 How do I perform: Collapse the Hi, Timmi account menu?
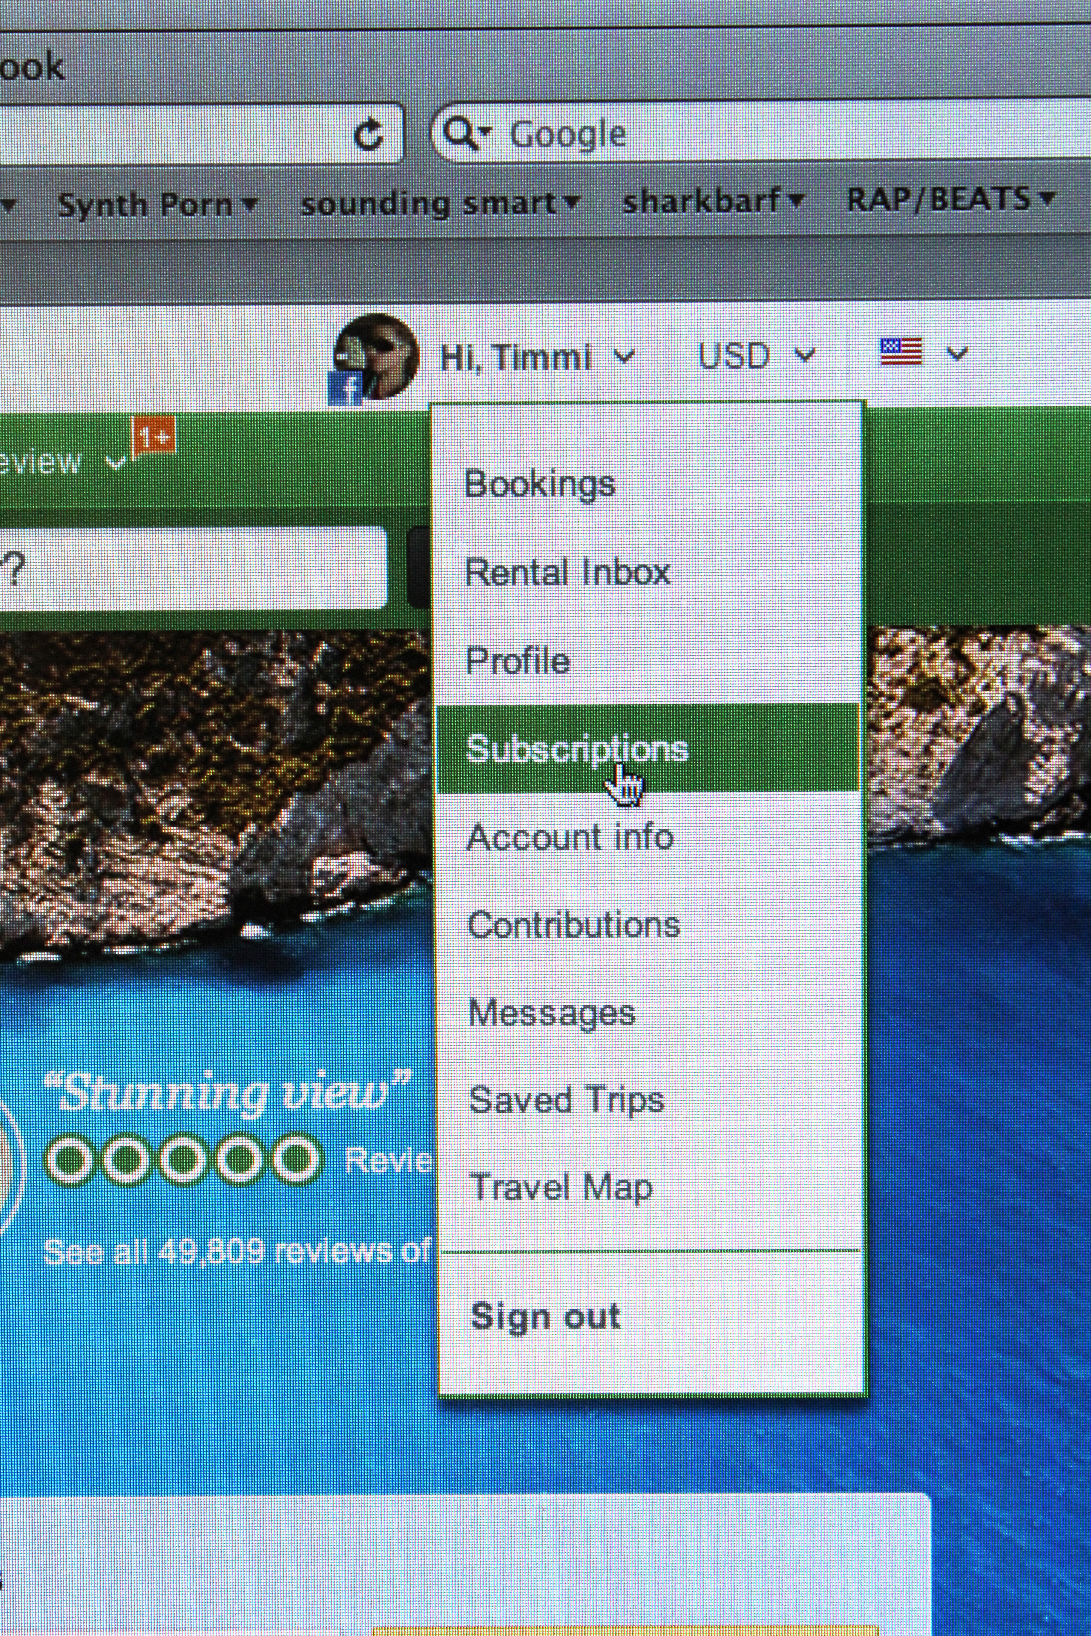pyautogui.click(x=537, y=358)
